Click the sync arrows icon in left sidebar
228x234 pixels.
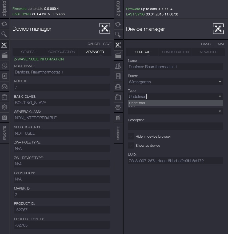tap(4, 24)
